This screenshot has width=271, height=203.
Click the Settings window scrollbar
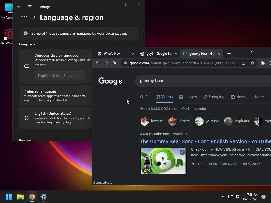144,38
